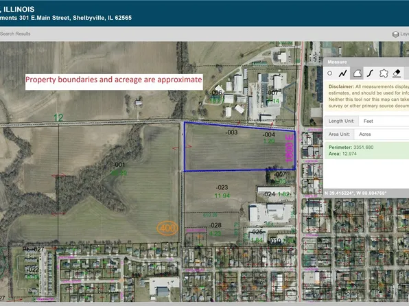Click parcel label -006 on map
This screenshot has height=306, width=409.
[216, 93]
